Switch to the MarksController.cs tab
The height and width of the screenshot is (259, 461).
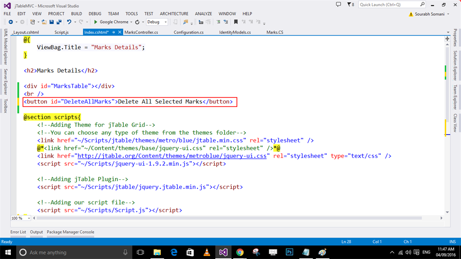[141, 32]
